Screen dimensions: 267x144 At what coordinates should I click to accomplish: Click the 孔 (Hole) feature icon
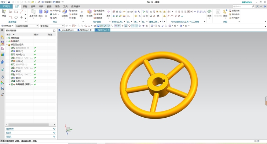(x=46, y=12)
